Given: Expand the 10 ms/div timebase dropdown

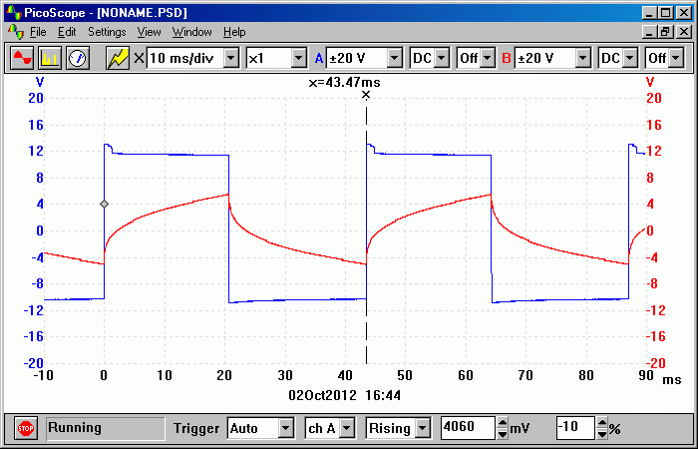Looking at the screenshot, I should [231, 58].
